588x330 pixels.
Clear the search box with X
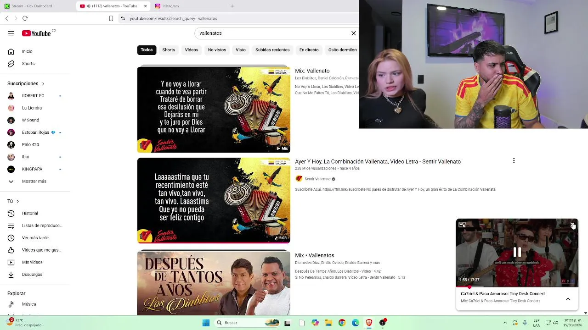[354, 33]
